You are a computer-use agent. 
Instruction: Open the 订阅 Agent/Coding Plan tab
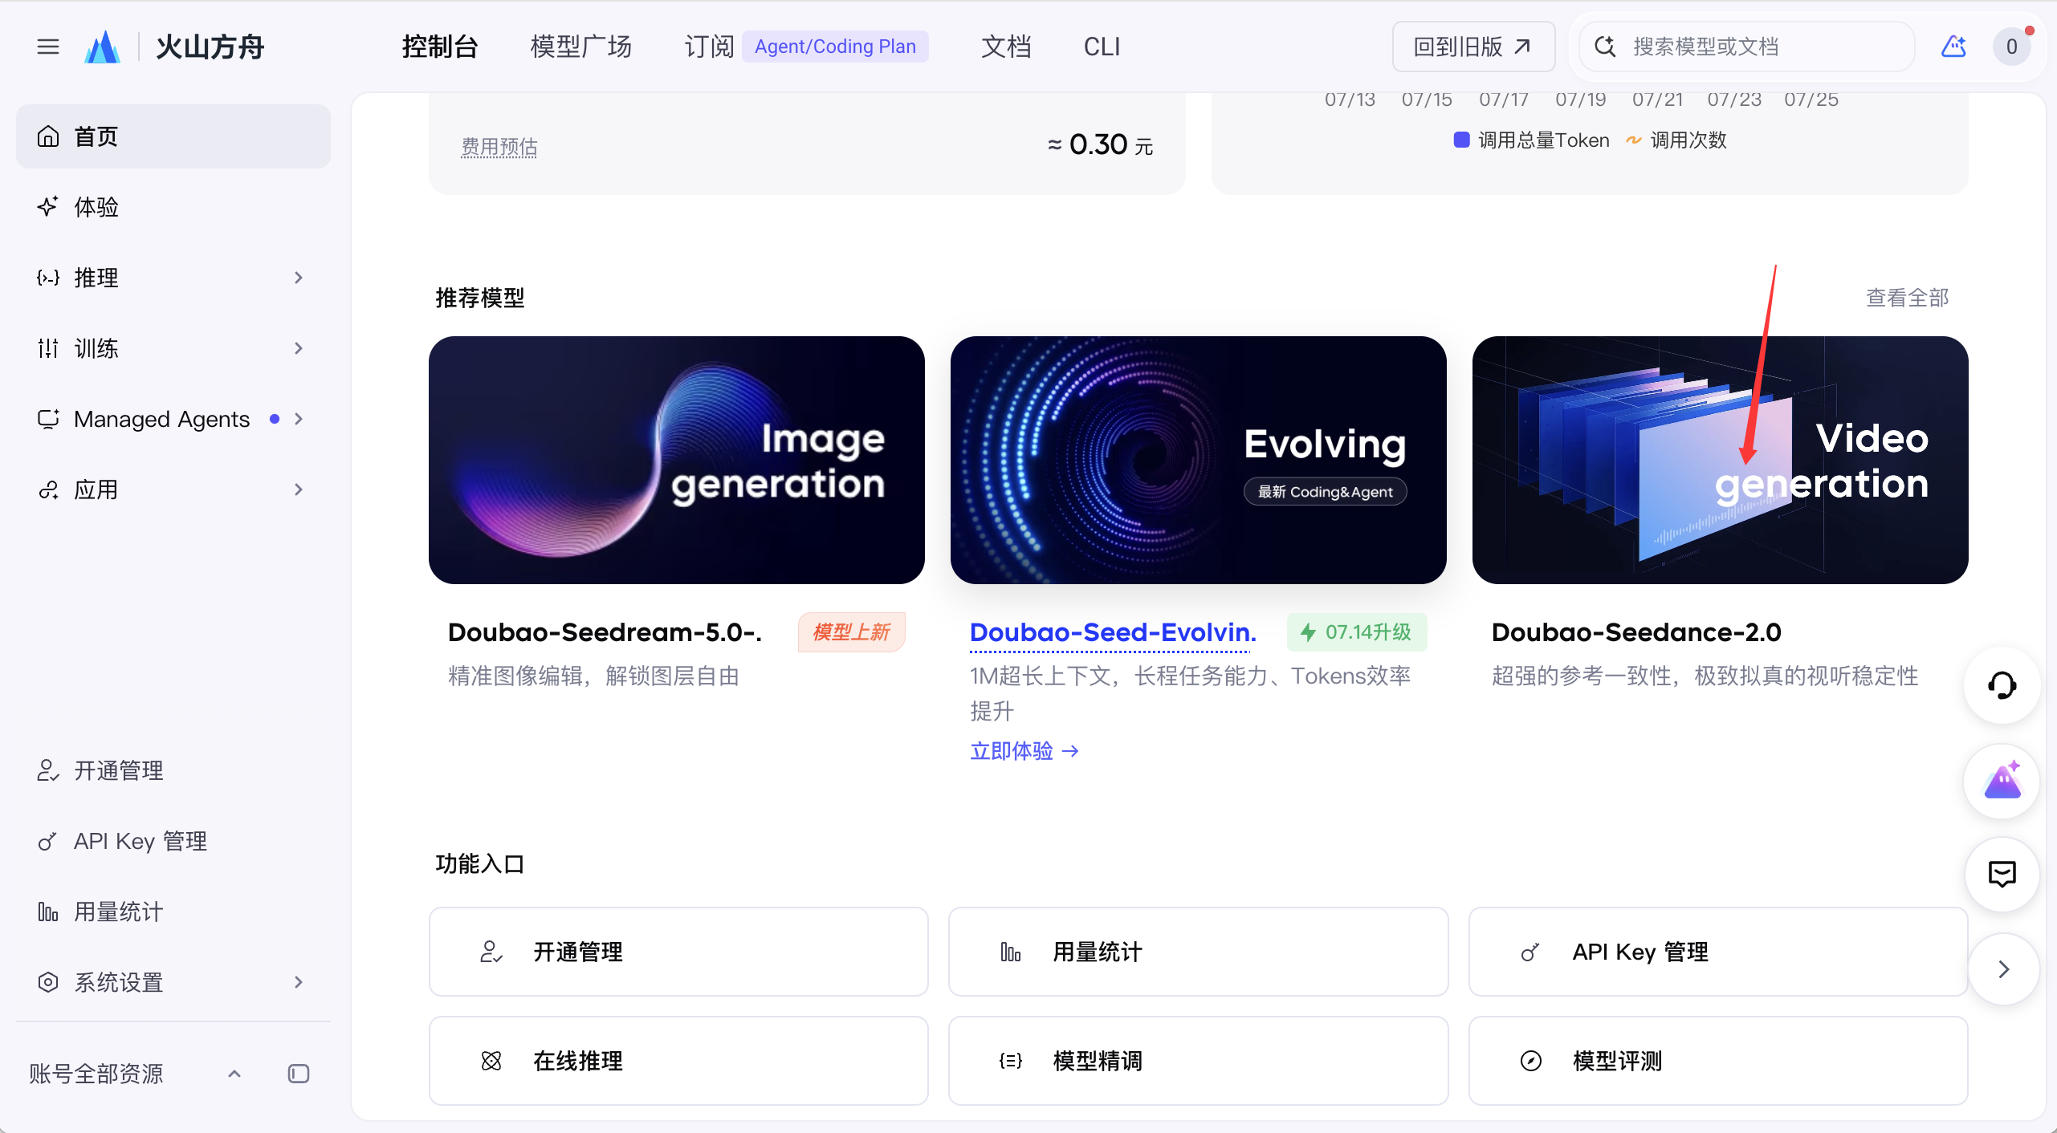[806, 47]
